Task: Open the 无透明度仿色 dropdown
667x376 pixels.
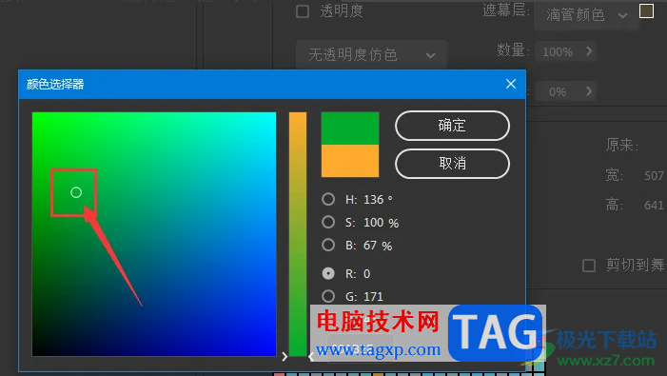Action: (371, 54)
